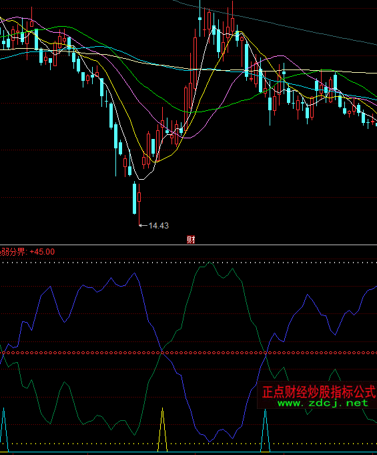Image resolution: width=377 pixels, height=455 pixels.
Task: Click the cyan signal spike at left edge
Action: [4, 430]
